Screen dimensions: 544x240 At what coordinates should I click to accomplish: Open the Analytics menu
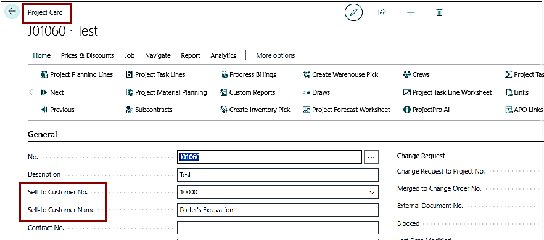click(x=223, y=55)
